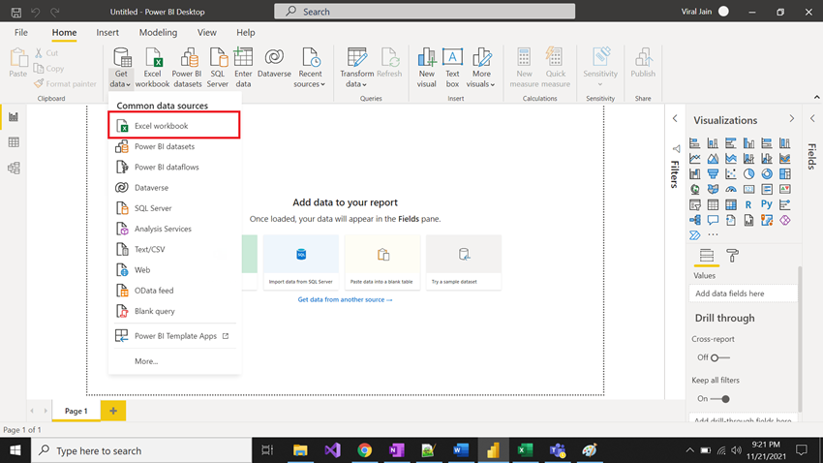Pick the Waterfall chart visual

point(695,173)
